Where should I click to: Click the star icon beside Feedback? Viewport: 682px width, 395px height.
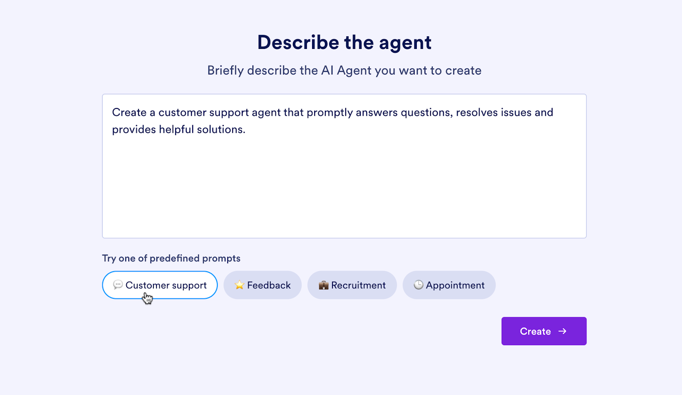pos(240,285)
